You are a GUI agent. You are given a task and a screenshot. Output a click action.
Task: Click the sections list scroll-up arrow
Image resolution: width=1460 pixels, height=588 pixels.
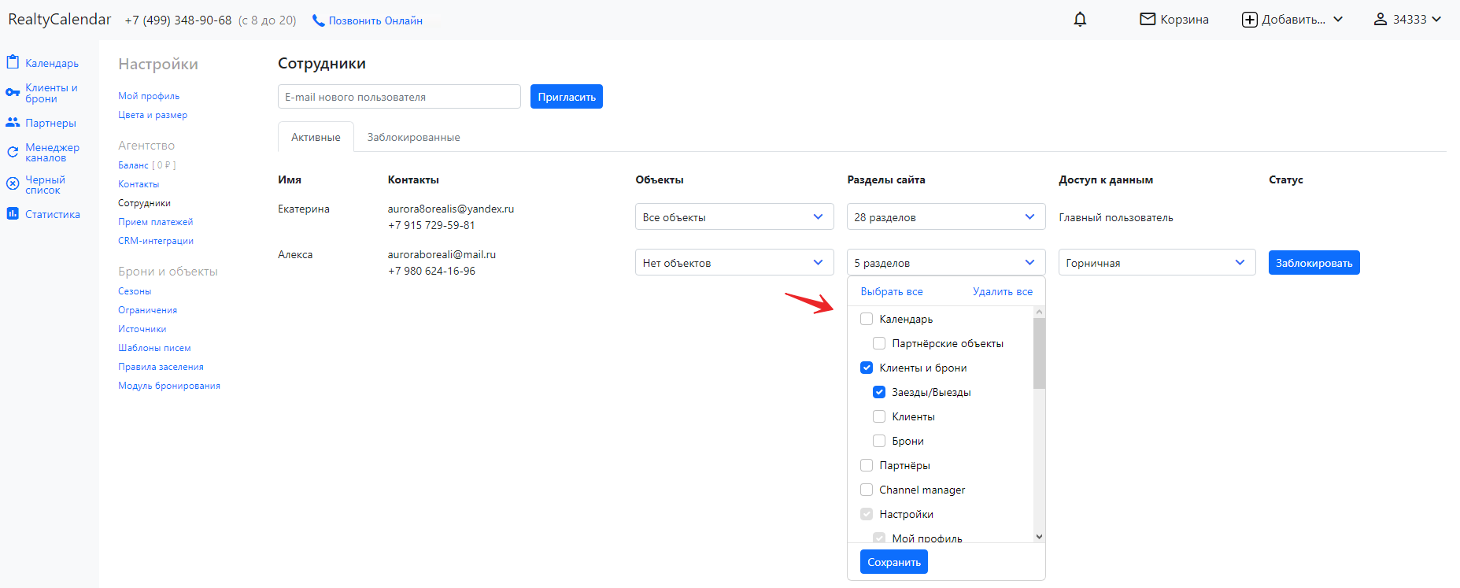1039,312
